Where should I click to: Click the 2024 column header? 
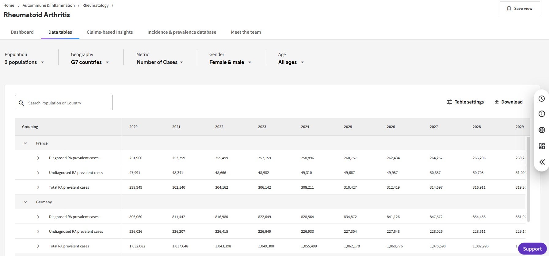click(305, 127)
